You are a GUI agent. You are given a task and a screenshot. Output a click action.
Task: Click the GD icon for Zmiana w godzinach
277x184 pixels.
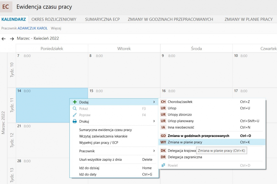163,136
